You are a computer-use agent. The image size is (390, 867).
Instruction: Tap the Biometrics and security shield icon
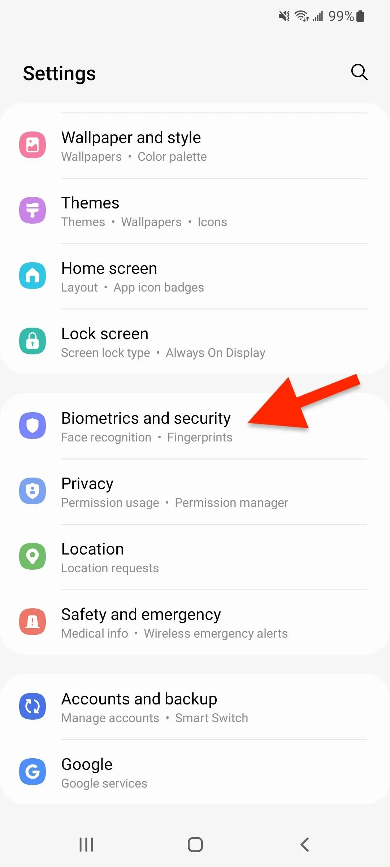point(32,426)
